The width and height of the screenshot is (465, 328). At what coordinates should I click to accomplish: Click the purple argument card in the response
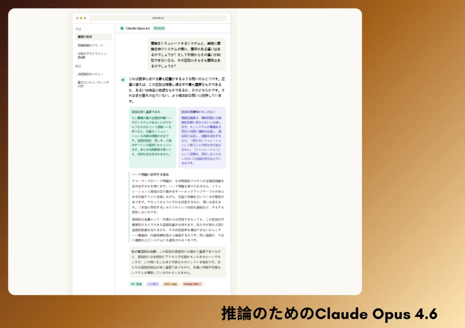click(x=202, y=138)
